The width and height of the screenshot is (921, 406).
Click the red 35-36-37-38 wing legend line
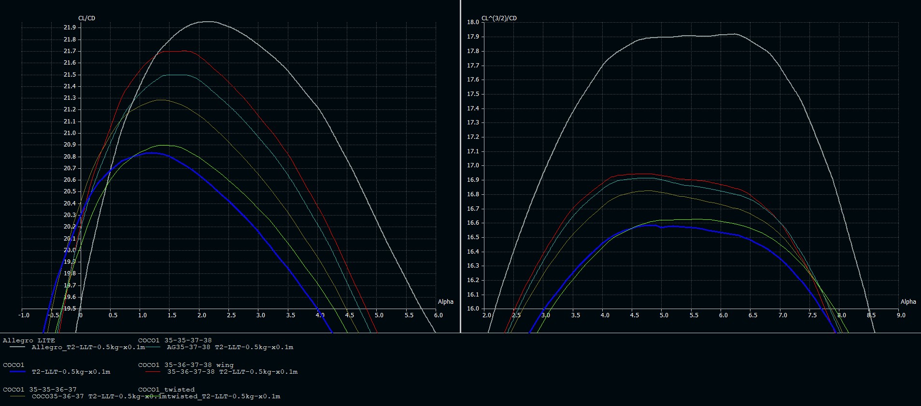click(x=153, y=372)
